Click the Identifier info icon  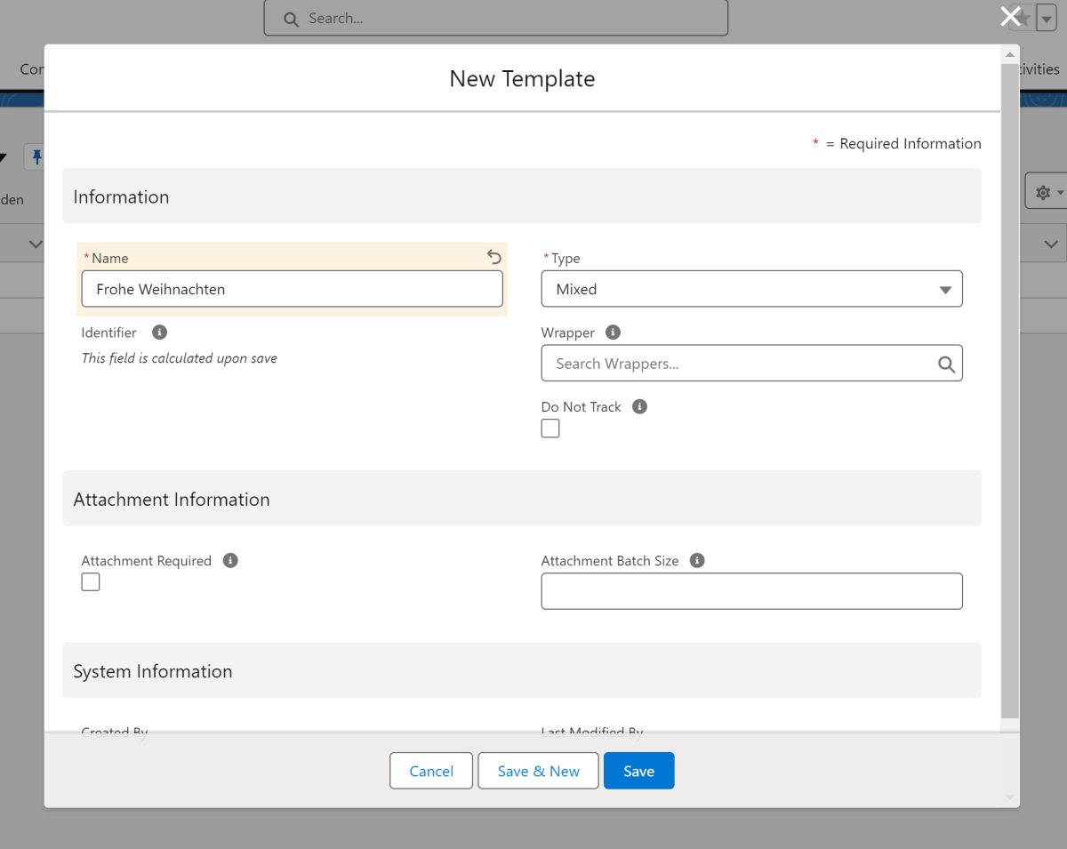[159, 332]
